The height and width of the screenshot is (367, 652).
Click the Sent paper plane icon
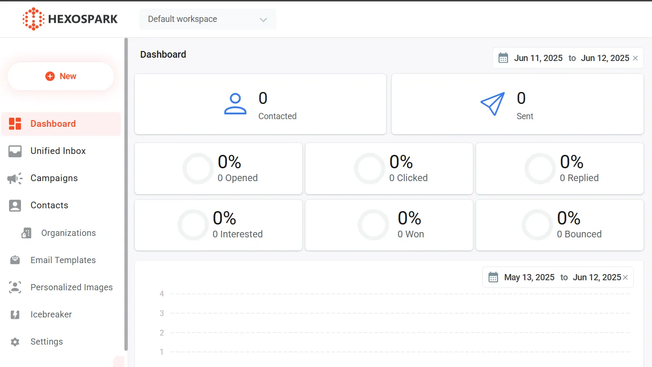coord(492,104)
